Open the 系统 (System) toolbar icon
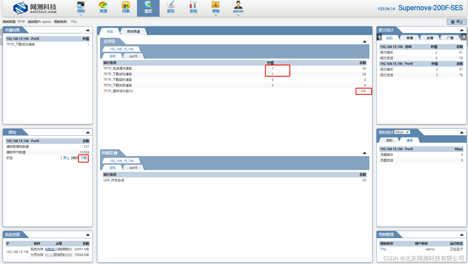 click(193, 7)
